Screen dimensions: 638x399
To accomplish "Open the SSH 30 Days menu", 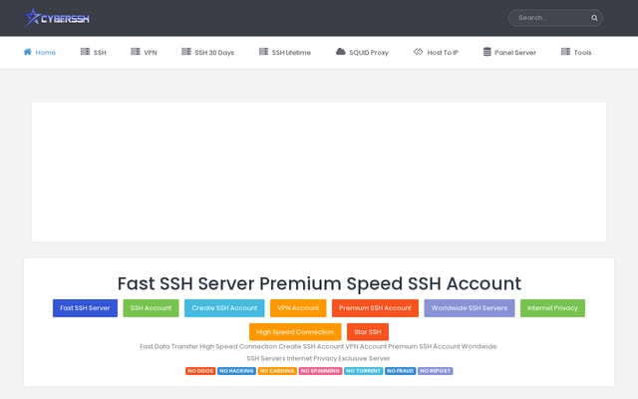I will pyautogui.click(x=208, y=52).
